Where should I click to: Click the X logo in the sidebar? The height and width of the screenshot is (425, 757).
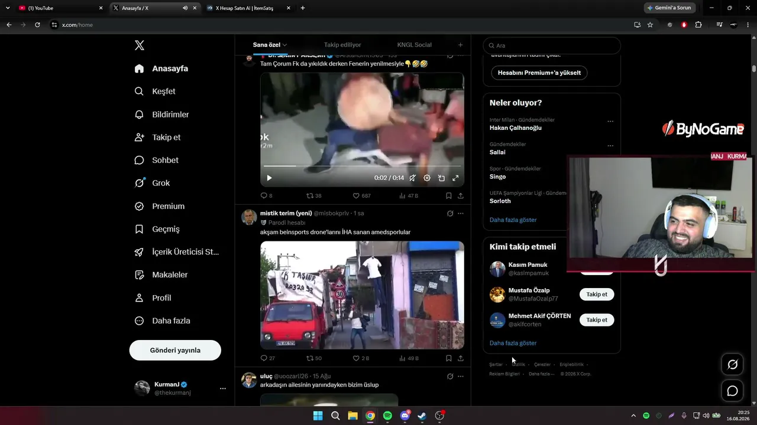click(x=140, y=45)
